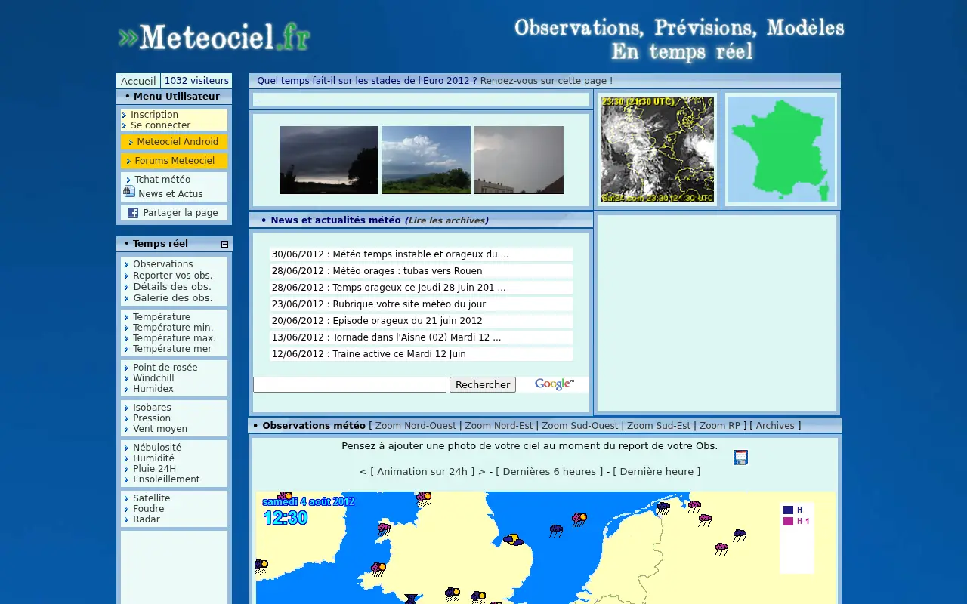967x604 pixels.
Task: Open Zoom Nord-Ouest observations link
Action: pos(416,426)
